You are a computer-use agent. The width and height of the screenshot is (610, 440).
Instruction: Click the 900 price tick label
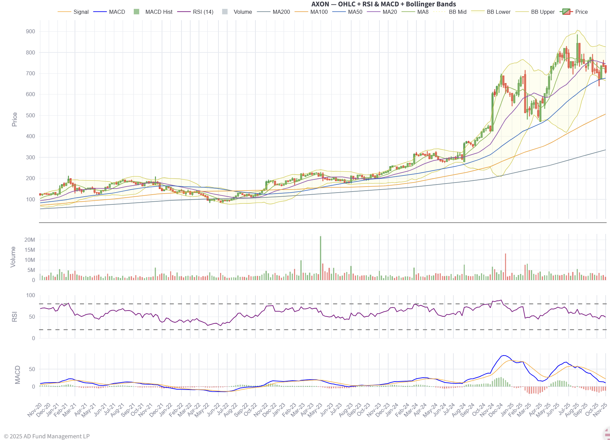30,31
